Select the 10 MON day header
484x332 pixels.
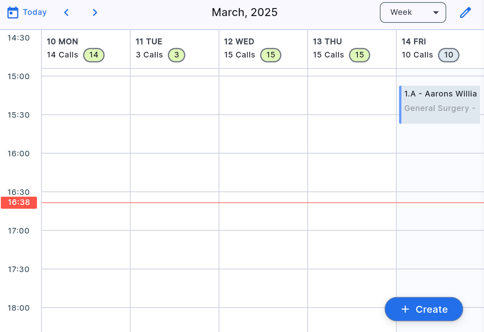(x=62, y=41)
